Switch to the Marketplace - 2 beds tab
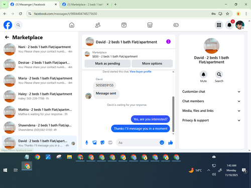The height and width of the screenshot is (188, 251). point(85,5)
